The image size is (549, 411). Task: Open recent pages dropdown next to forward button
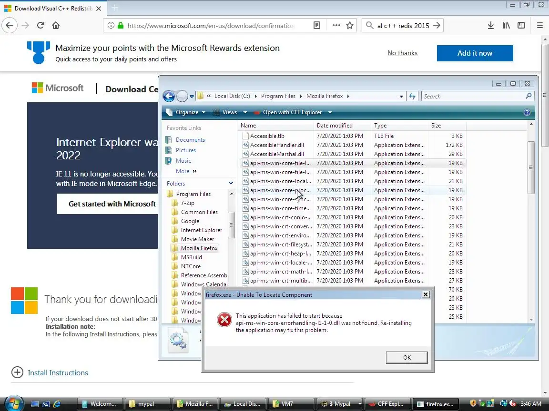coord(192,97)
